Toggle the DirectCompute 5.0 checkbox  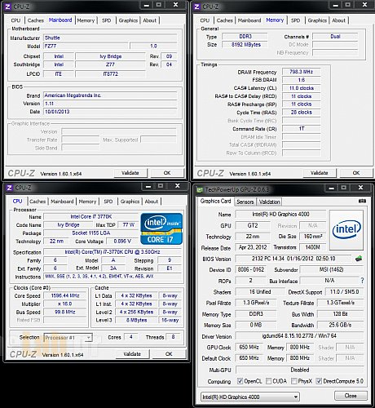point(319,381)
